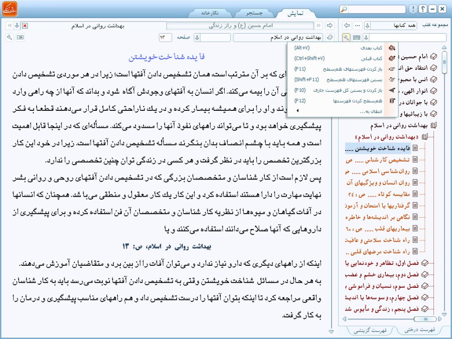The height and width of the screenshot is (339, 452).
Task: Click the left arrow beside collection selector
Action: [347, 26]
